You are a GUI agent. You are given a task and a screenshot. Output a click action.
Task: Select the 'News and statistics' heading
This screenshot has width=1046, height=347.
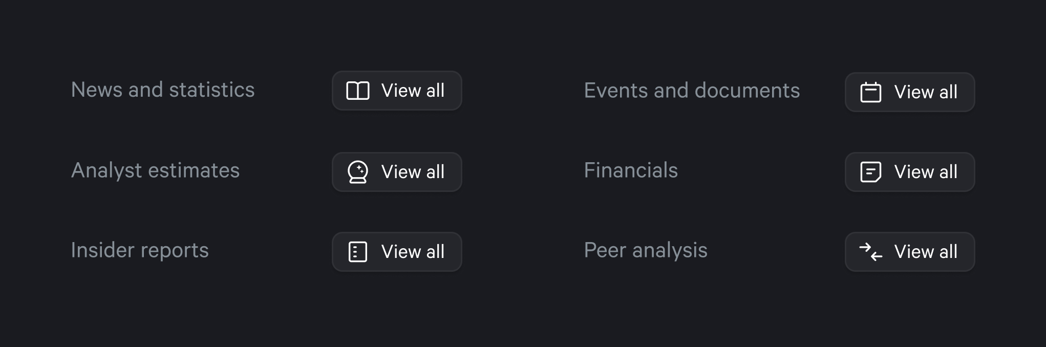(x=162, y=90)
